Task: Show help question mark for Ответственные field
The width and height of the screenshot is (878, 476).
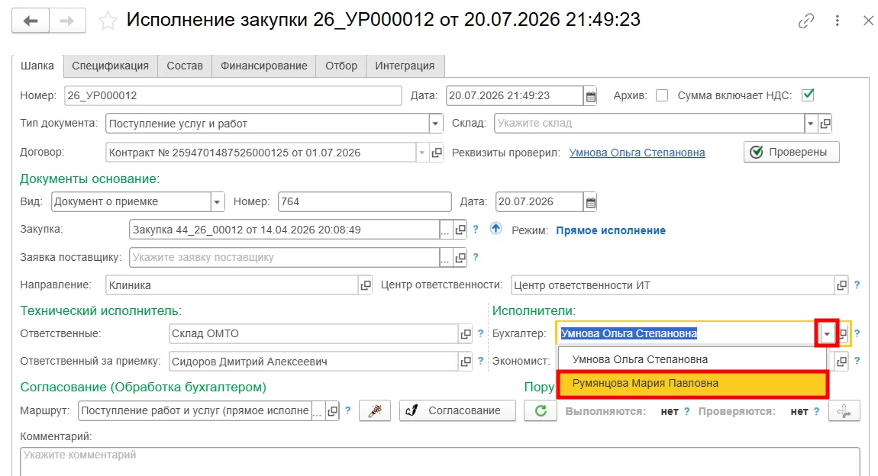Action: [480, 333]
